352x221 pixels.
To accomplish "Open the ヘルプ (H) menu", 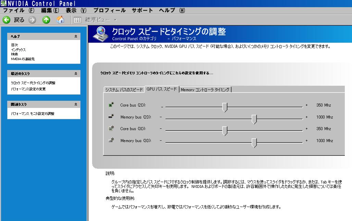I will point(172,10).
